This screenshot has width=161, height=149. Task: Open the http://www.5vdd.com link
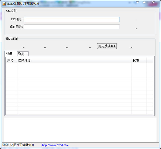point(55,145)
